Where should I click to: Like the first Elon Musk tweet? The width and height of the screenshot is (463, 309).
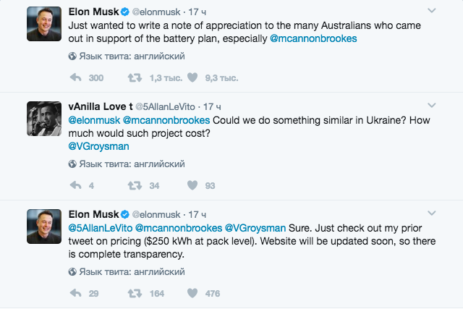192,77
